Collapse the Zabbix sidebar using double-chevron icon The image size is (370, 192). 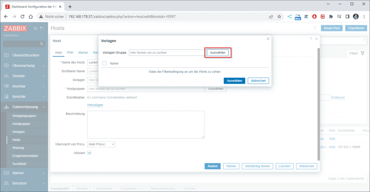point(35,28)
